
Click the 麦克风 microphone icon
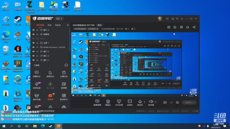[x=140, y=101]
